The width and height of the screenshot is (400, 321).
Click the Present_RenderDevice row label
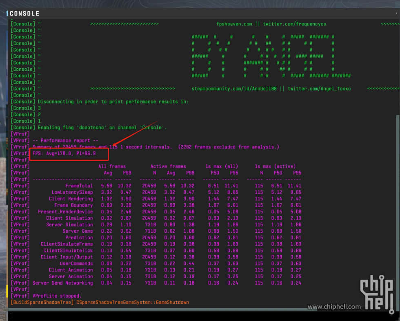pos(65,212)
